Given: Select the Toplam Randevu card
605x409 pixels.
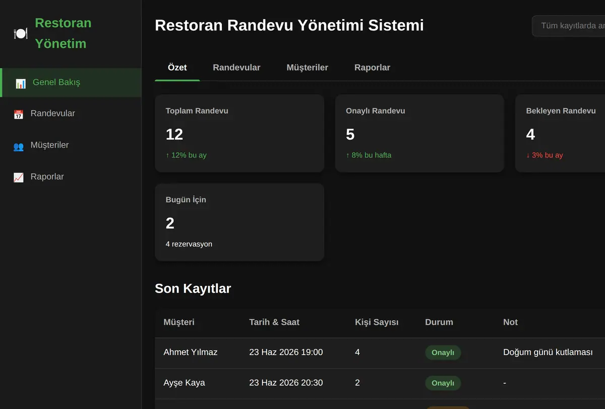Looking at the screenshot, I should coord(239,133).
